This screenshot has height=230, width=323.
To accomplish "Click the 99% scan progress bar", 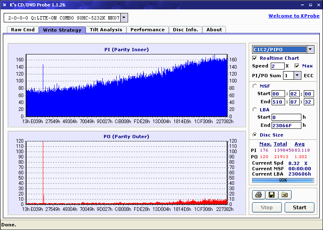I will [283, 180].
